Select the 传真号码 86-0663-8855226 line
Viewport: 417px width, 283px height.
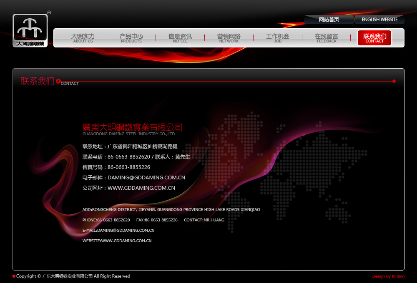pyautogui.click(x=116, y=167)
